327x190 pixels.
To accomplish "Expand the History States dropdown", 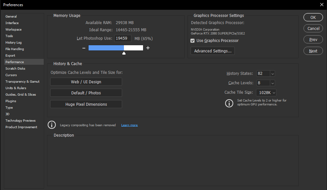I will (x=272, y=74).
